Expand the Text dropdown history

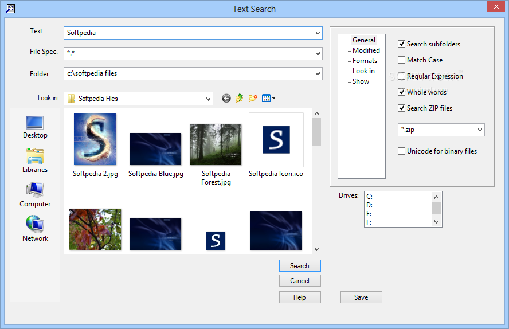click(x=318, y=33)
